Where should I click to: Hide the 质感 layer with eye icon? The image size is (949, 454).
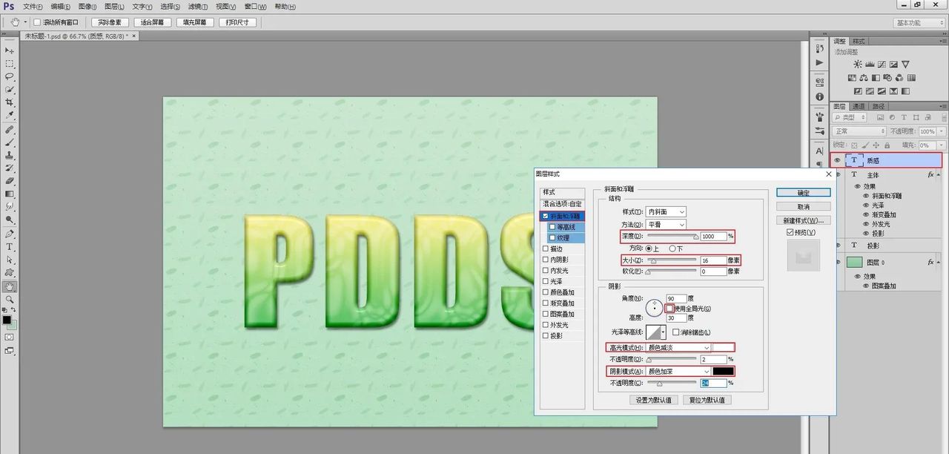coord(838,160)
